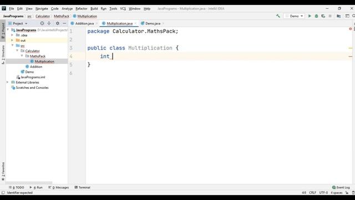Image resolution: width=355 pixels, height=200 pixels.
Task: Close the Addition.java tab
Action: [x=97, y=23]
